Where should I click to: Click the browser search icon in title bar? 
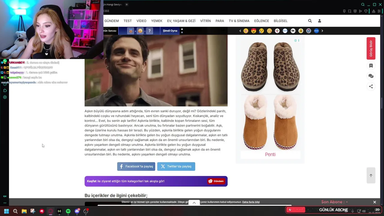[x=363, y=4]
